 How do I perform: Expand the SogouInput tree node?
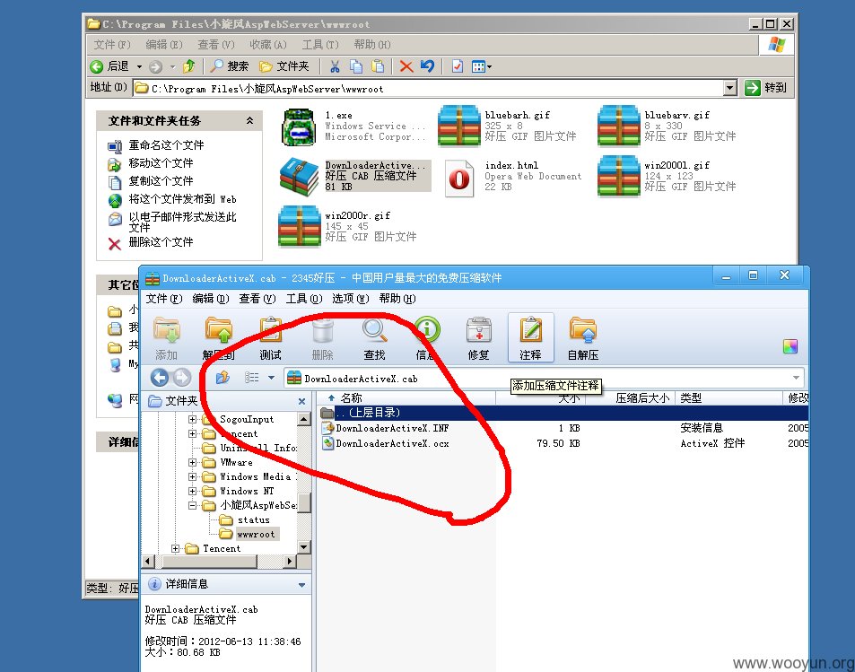click(193, 420)
